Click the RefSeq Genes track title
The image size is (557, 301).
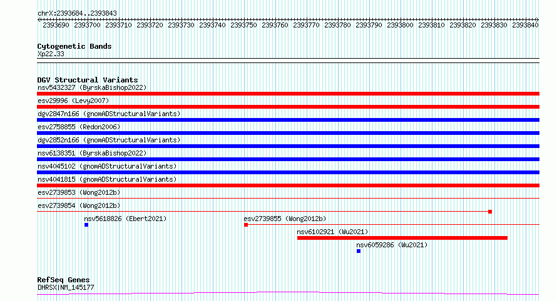(63, 280)
